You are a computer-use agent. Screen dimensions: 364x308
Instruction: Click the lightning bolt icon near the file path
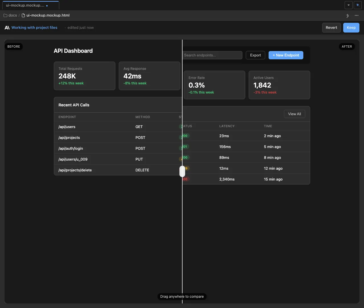coord(347,16)
